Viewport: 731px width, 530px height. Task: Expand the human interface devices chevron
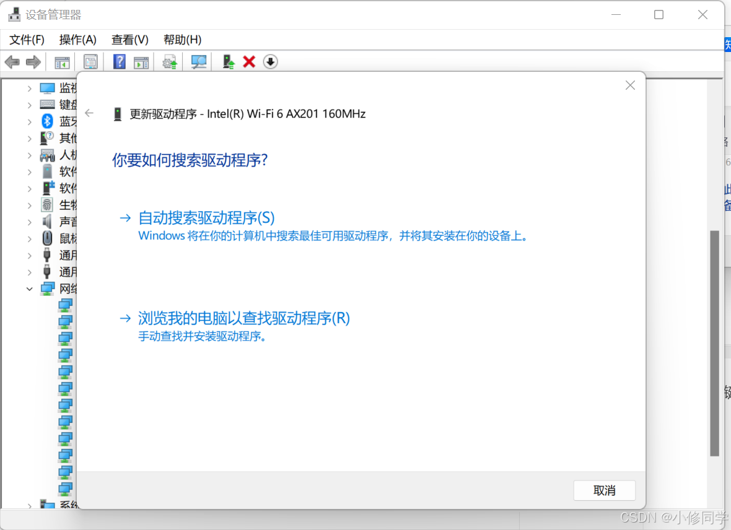click(29, 155)
